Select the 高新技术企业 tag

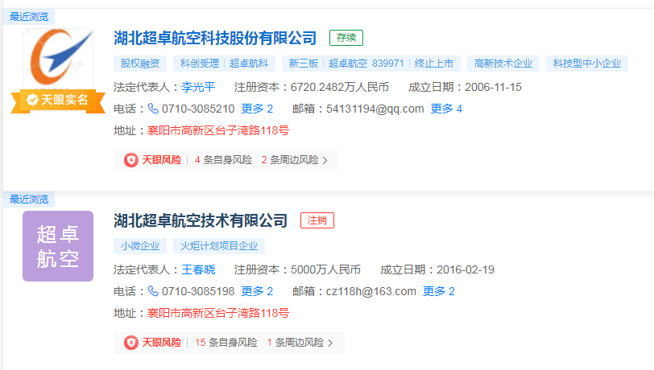click(x=503, y=64)
